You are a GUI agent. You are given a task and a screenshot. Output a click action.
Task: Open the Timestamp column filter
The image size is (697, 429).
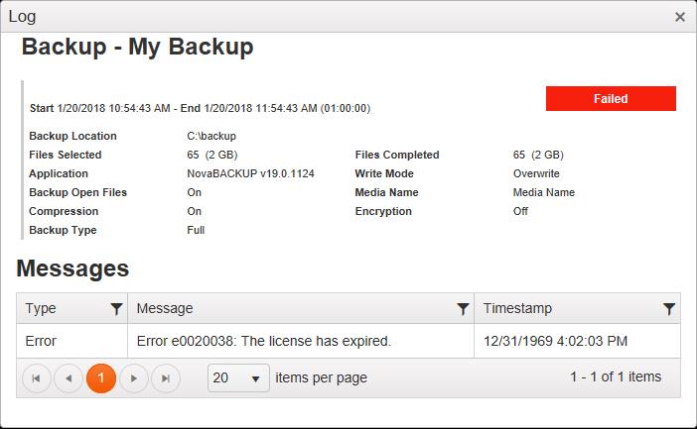coord(669,308)
